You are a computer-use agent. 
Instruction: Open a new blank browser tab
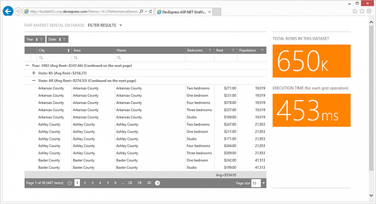pyautogui.click(x=217, y=12)
